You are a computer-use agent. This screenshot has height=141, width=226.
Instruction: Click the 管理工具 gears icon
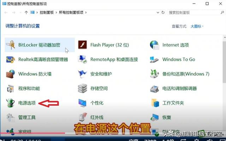[x=11, y=117]
